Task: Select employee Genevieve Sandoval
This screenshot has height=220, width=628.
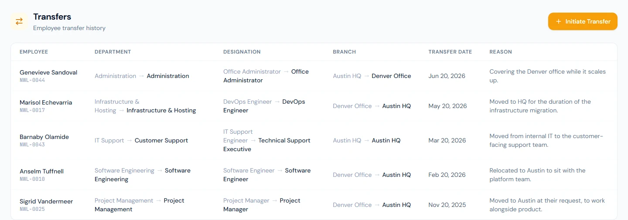Action: coord(48,72)
